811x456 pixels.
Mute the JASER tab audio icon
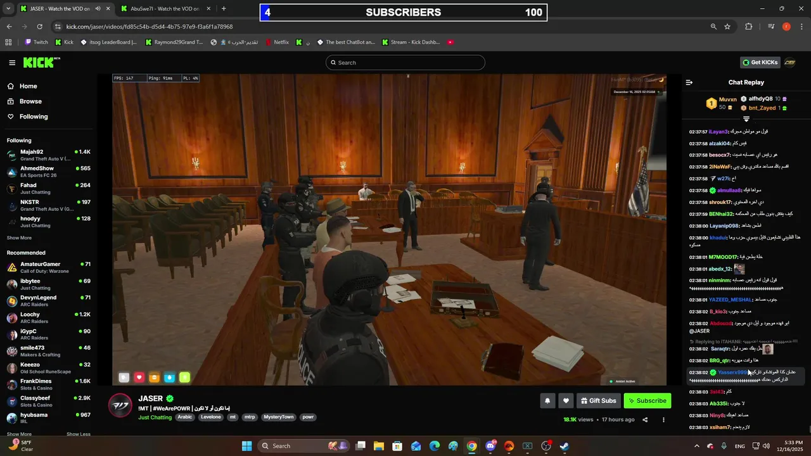pos(98,9)
